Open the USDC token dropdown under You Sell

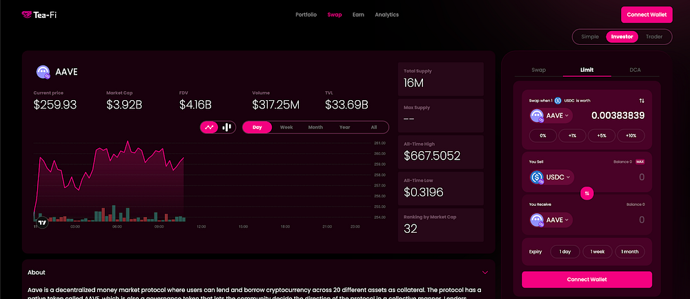pos(552,177)
